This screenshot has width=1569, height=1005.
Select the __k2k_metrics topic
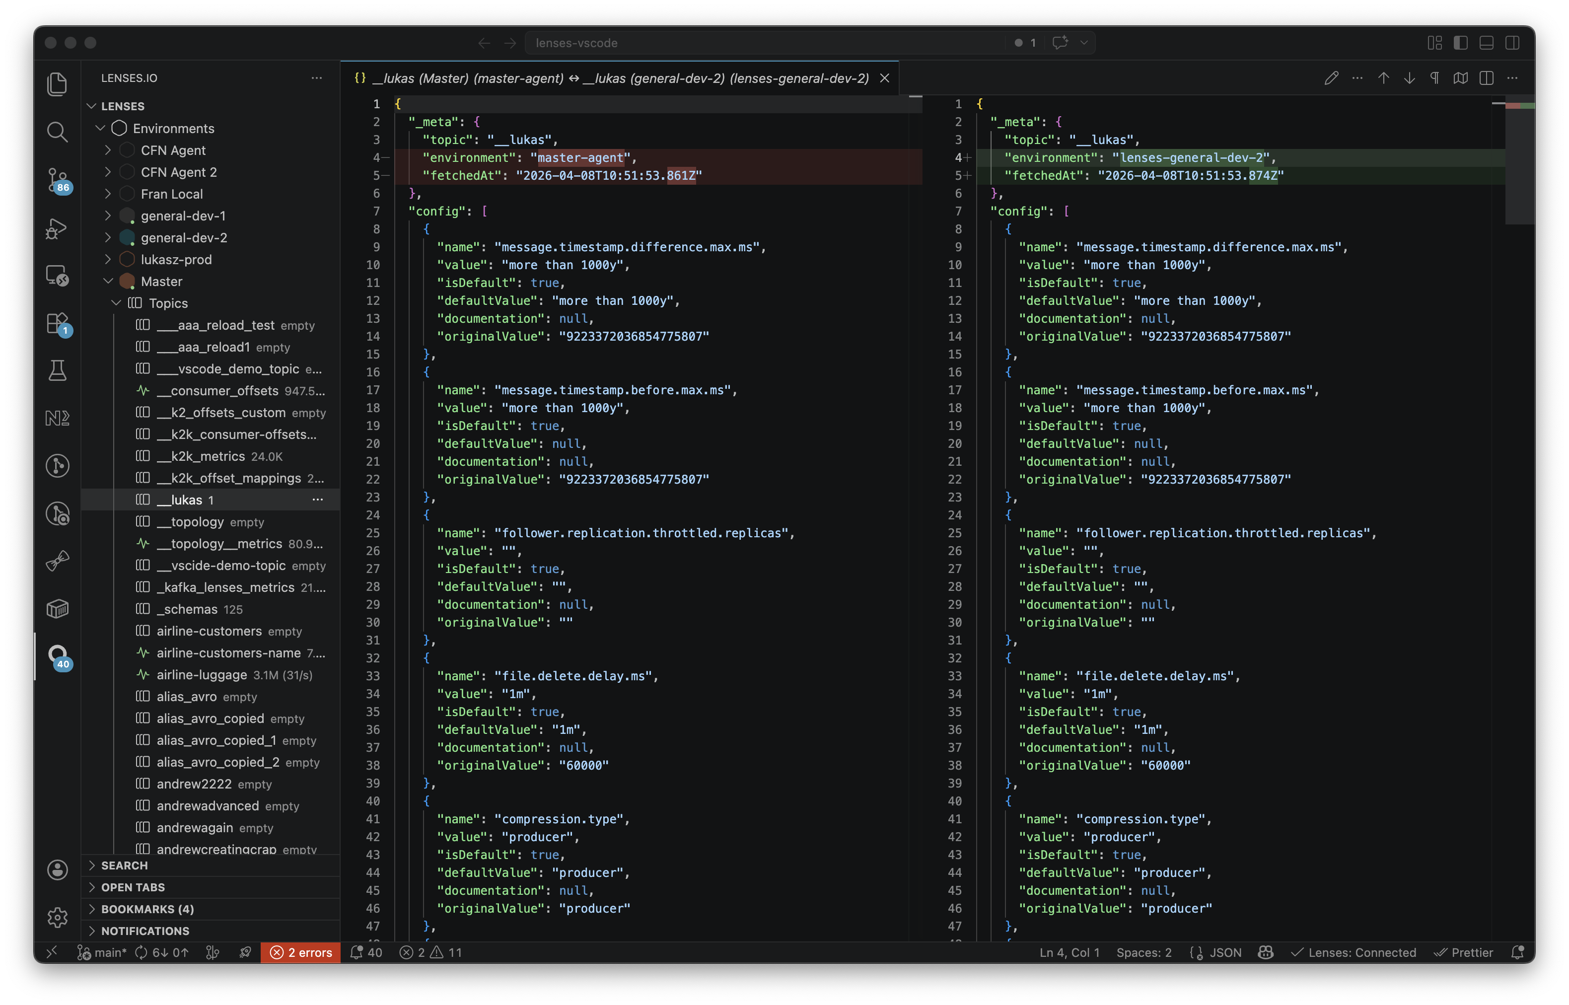tap(211, 456)
